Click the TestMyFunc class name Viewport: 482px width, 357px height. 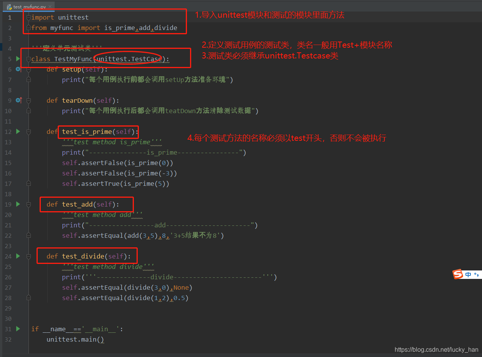point(73,59)
